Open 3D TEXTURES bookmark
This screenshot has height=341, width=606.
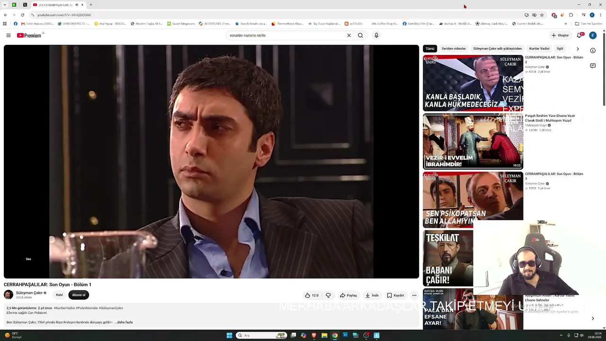214,24
